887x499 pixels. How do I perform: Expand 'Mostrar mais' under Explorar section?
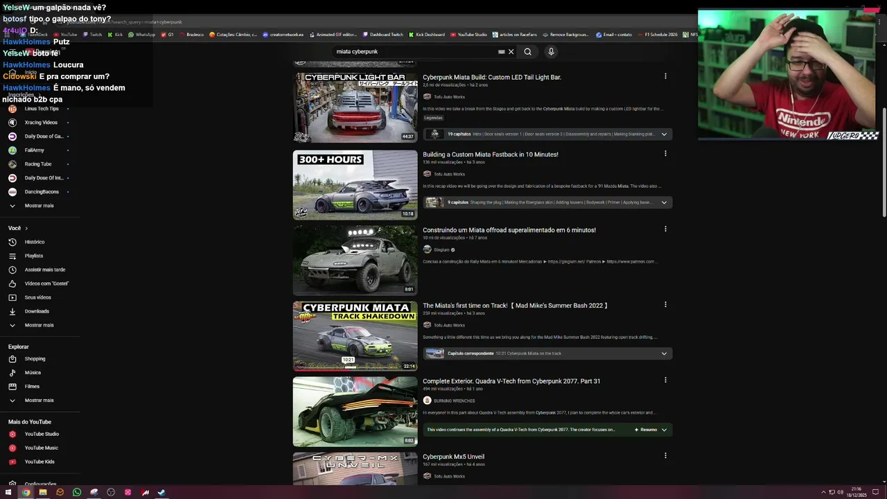[39, 401]
